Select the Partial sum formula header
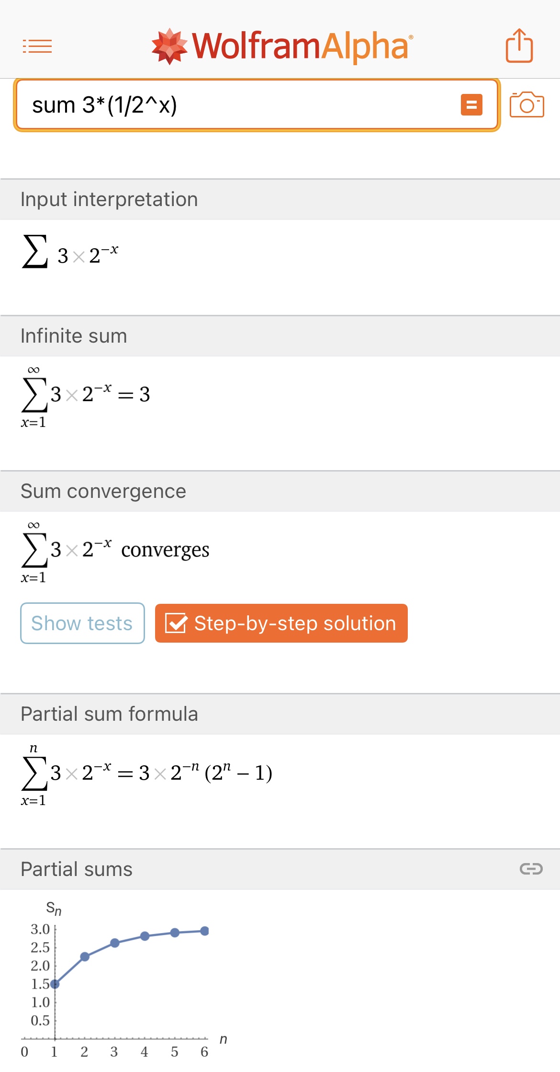Image resolution: width=560 pixels, height=1072 pixels. pyautogui.click(x=109, y=714)
